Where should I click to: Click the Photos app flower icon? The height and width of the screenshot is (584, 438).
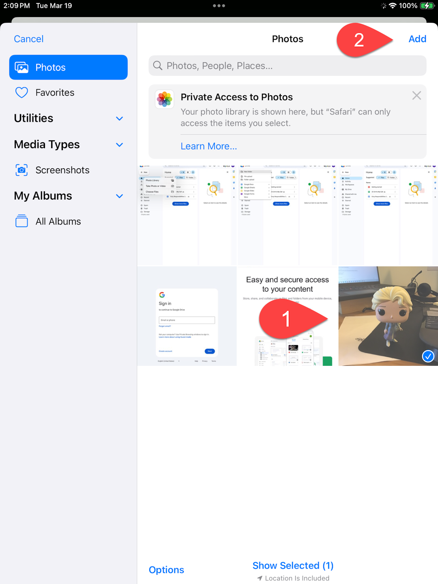[x=165, y=99]
